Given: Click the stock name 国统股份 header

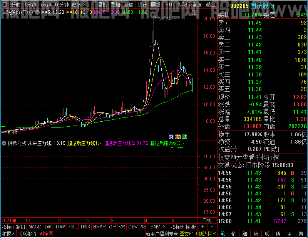Looking at the screenshot, I should pos(263,6).
